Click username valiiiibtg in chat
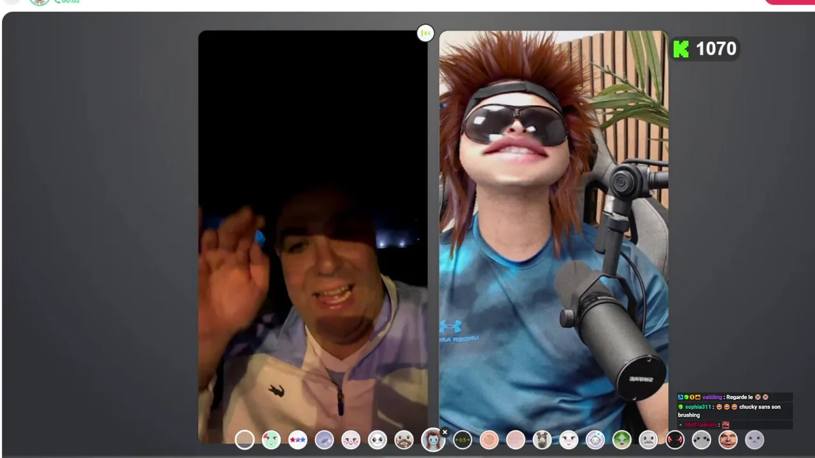 point(712,397)
